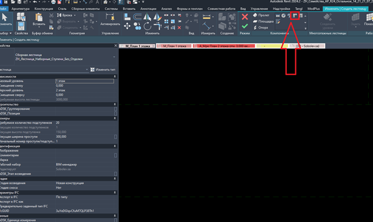Activate dimensions with Активировать icon
Image resolution: width=373 pixels, height=222 pixels.
[x=110, y=20]
